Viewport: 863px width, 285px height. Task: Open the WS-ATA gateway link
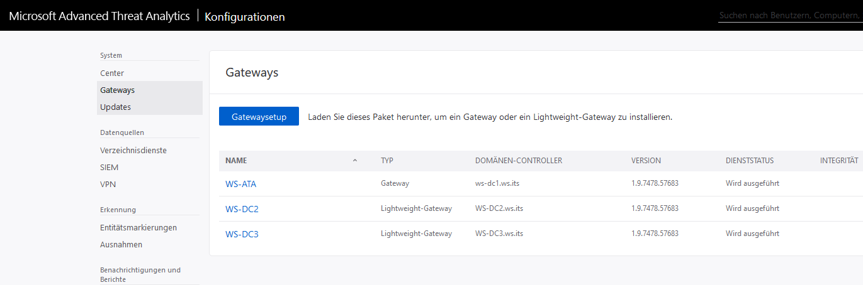tap(241, 184)
